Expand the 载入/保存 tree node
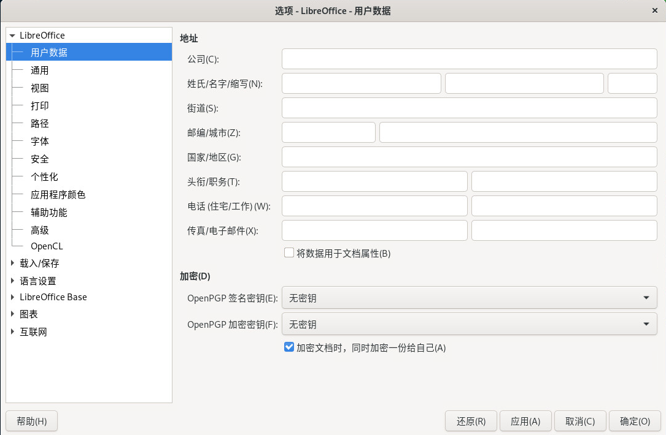666x435 pixels. [12, 263]
